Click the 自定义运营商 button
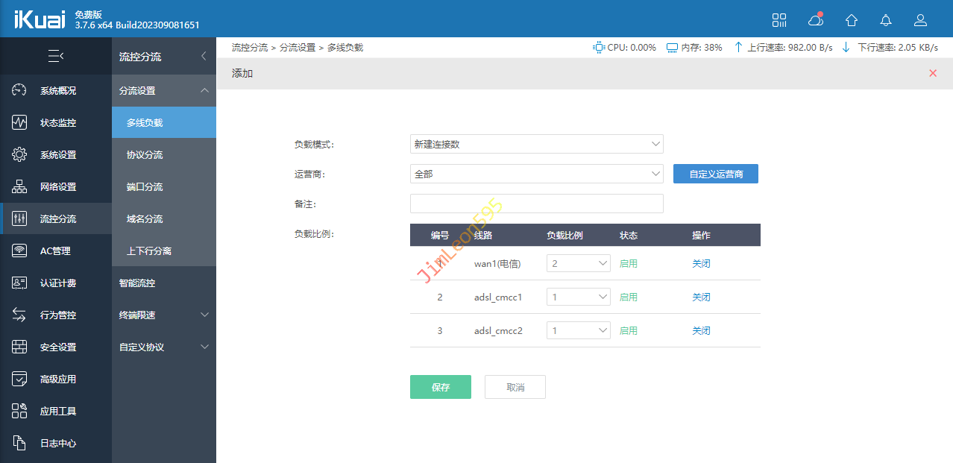 click(715, 174)
